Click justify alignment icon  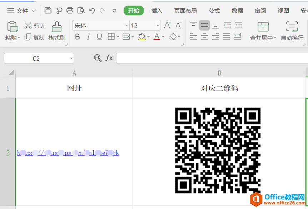(x=226, y=37)
